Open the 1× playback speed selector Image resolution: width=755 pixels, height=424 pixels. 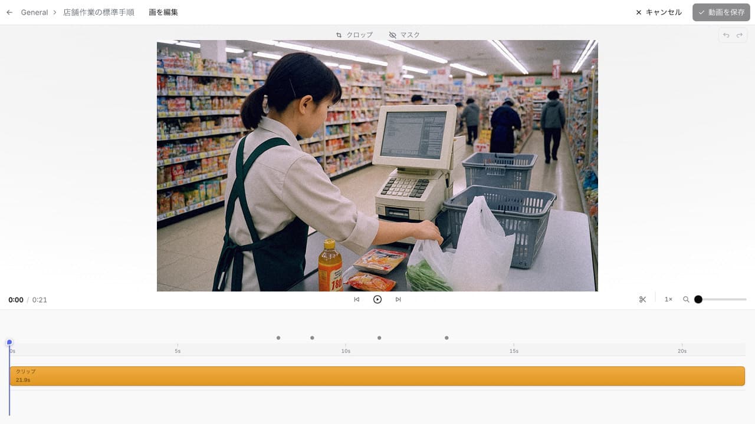click(668, 299)
